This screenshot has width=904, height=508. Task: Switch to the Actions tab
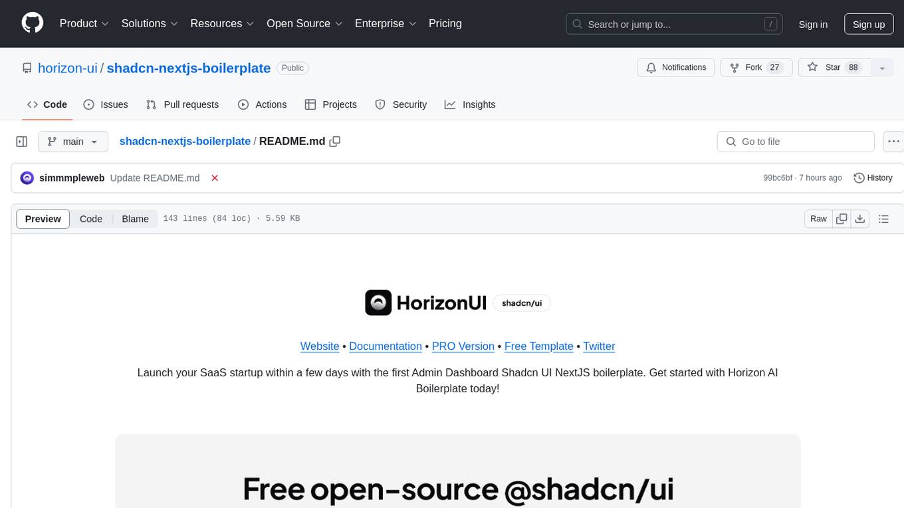[x=262, y=104]
